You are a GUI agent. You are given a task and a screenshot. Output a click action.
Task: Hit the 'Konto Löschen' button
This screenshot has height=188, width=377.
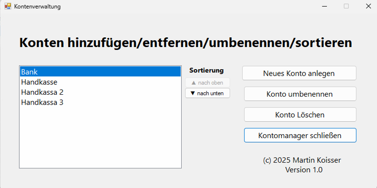click(x=300, y=114)
